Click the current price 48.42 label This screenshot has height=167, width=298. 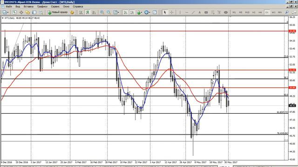pyautogui.click(x=292, y=106)
